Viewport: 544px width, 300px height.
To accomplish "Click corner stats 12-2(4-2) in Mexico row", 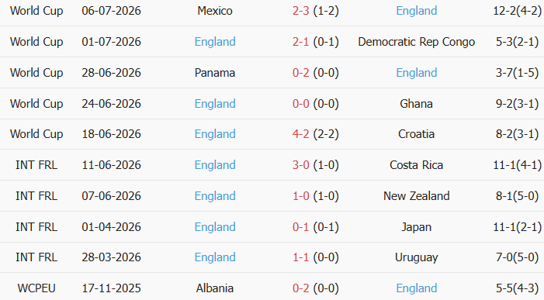I will (517, 11).
